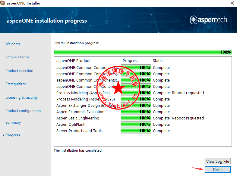Click Aspen Plus 'Complete. Reboot requested' status
237x176 pixels.
coord(178,93)
